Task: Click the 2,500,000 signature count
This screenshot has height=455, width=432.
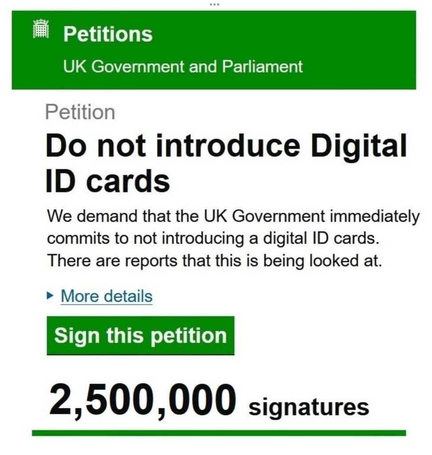Action: [142, 400]
